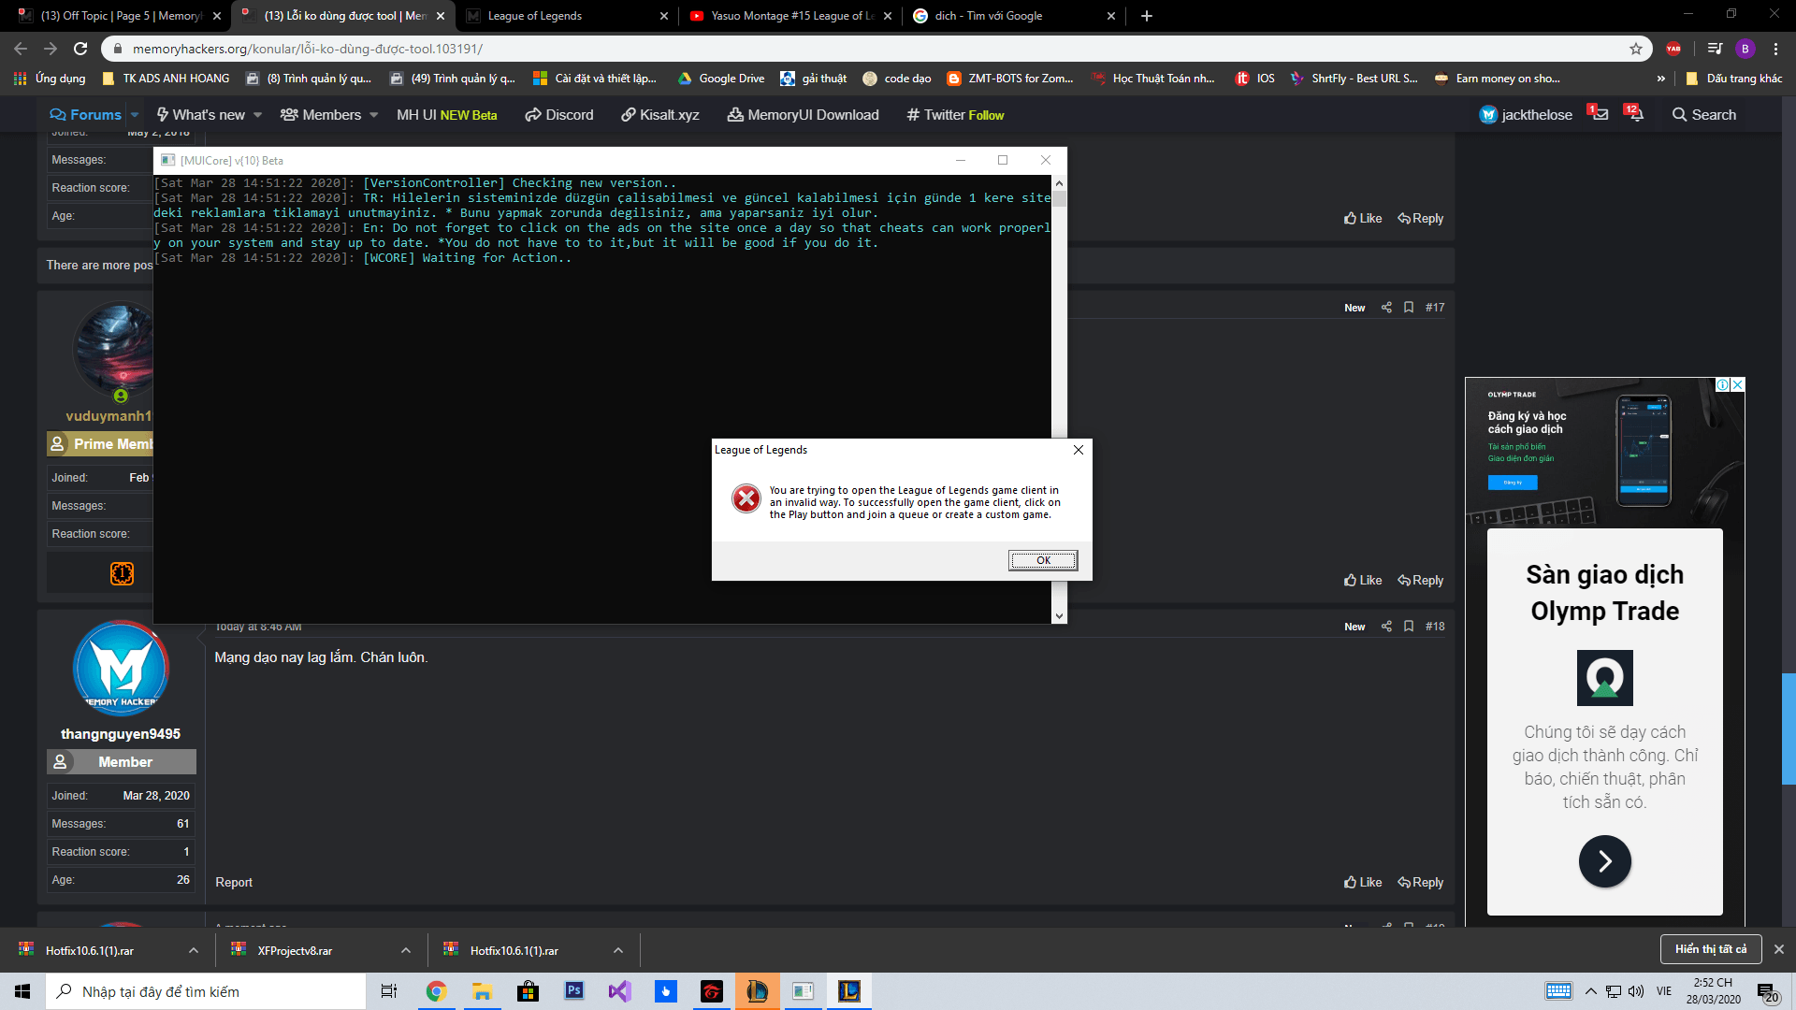This screenshot has width=1796, height=1010.
Task: Open Photoshop from the taskbar
Action: 573,991
